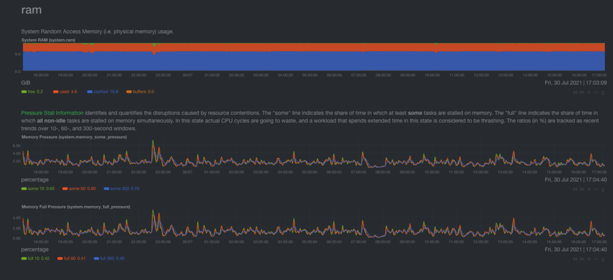
Task: Zoom in on the Memory Pressure chart
Action: [589, 189]
